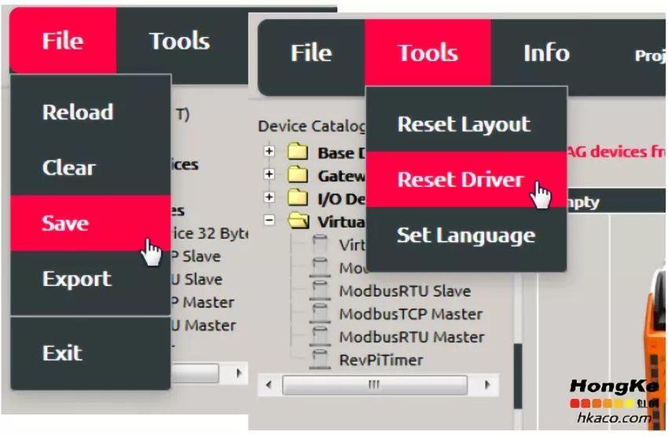Select Exit in the File menu

90,353
